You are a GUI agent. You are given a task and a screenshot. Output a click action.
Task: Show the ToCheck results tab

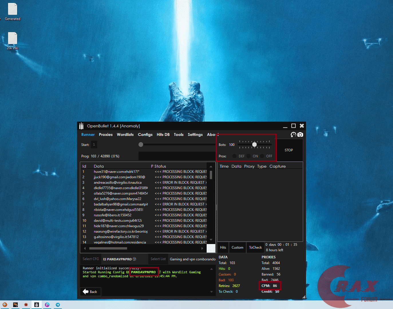pos(255,247)
